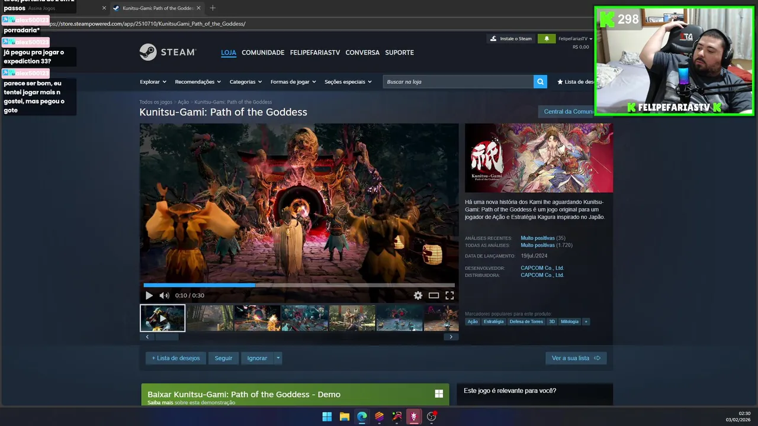Click the Estratégia tag
Image resolution: width=758 pixels, height=426 pixels.
point(493,321)
